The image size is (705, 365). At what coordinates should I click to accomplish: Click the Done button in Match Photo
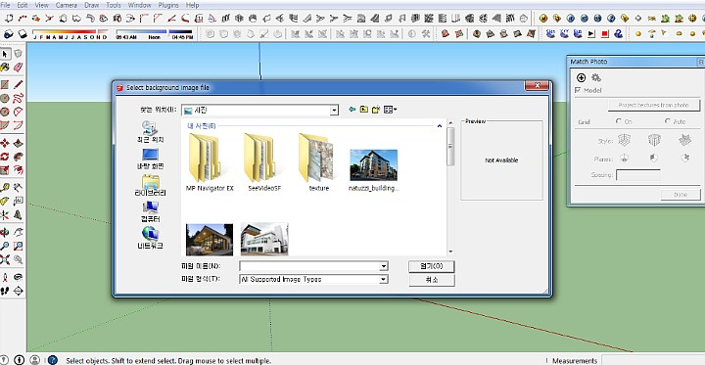(681, 195)
